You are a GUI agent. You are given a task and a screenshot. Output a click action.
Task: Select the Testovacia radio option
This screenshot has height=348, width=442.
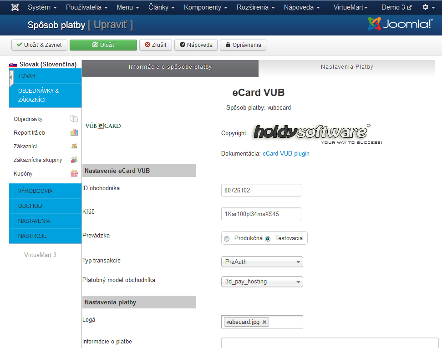click(x=268, y=239)
